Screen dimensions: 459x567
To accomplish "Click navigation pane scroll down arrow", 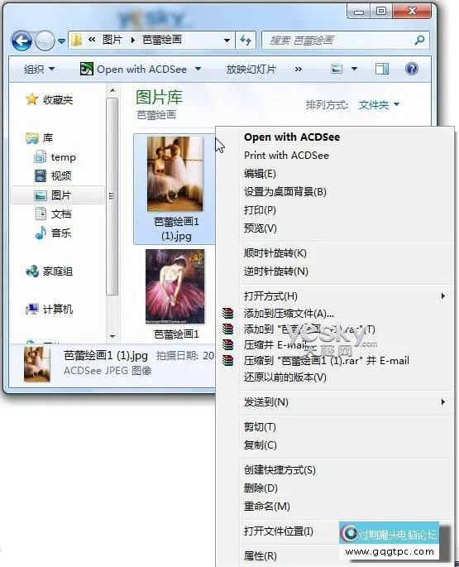I will pyautogui.click(x=112, y=337).
